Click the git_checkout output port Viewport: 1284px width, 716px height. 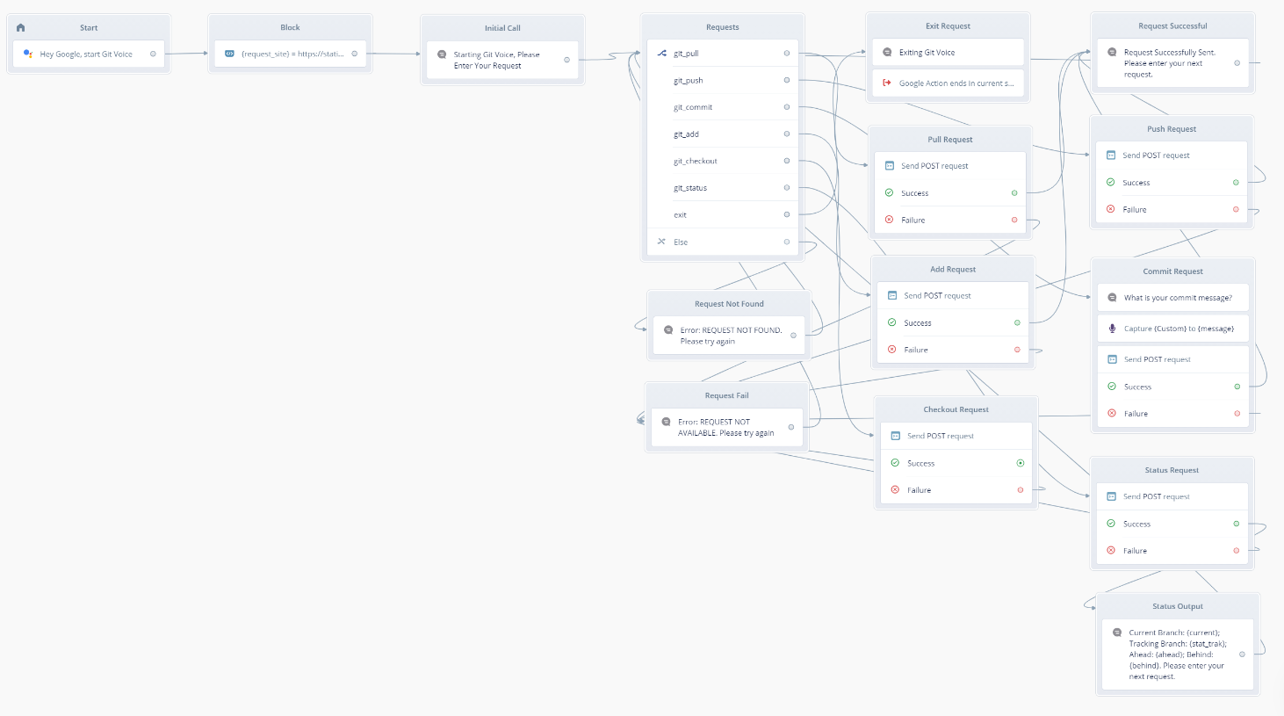tap(787, 161)
